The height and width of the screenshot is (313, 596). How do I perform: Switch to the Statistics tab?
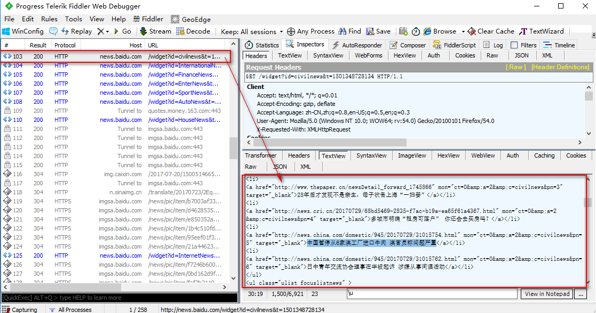click(262, 45)
